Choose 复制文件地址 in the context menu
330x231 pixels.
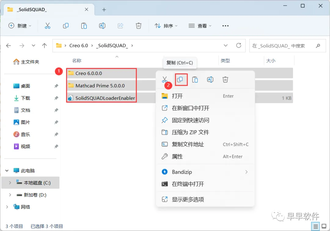click(205, 144)
